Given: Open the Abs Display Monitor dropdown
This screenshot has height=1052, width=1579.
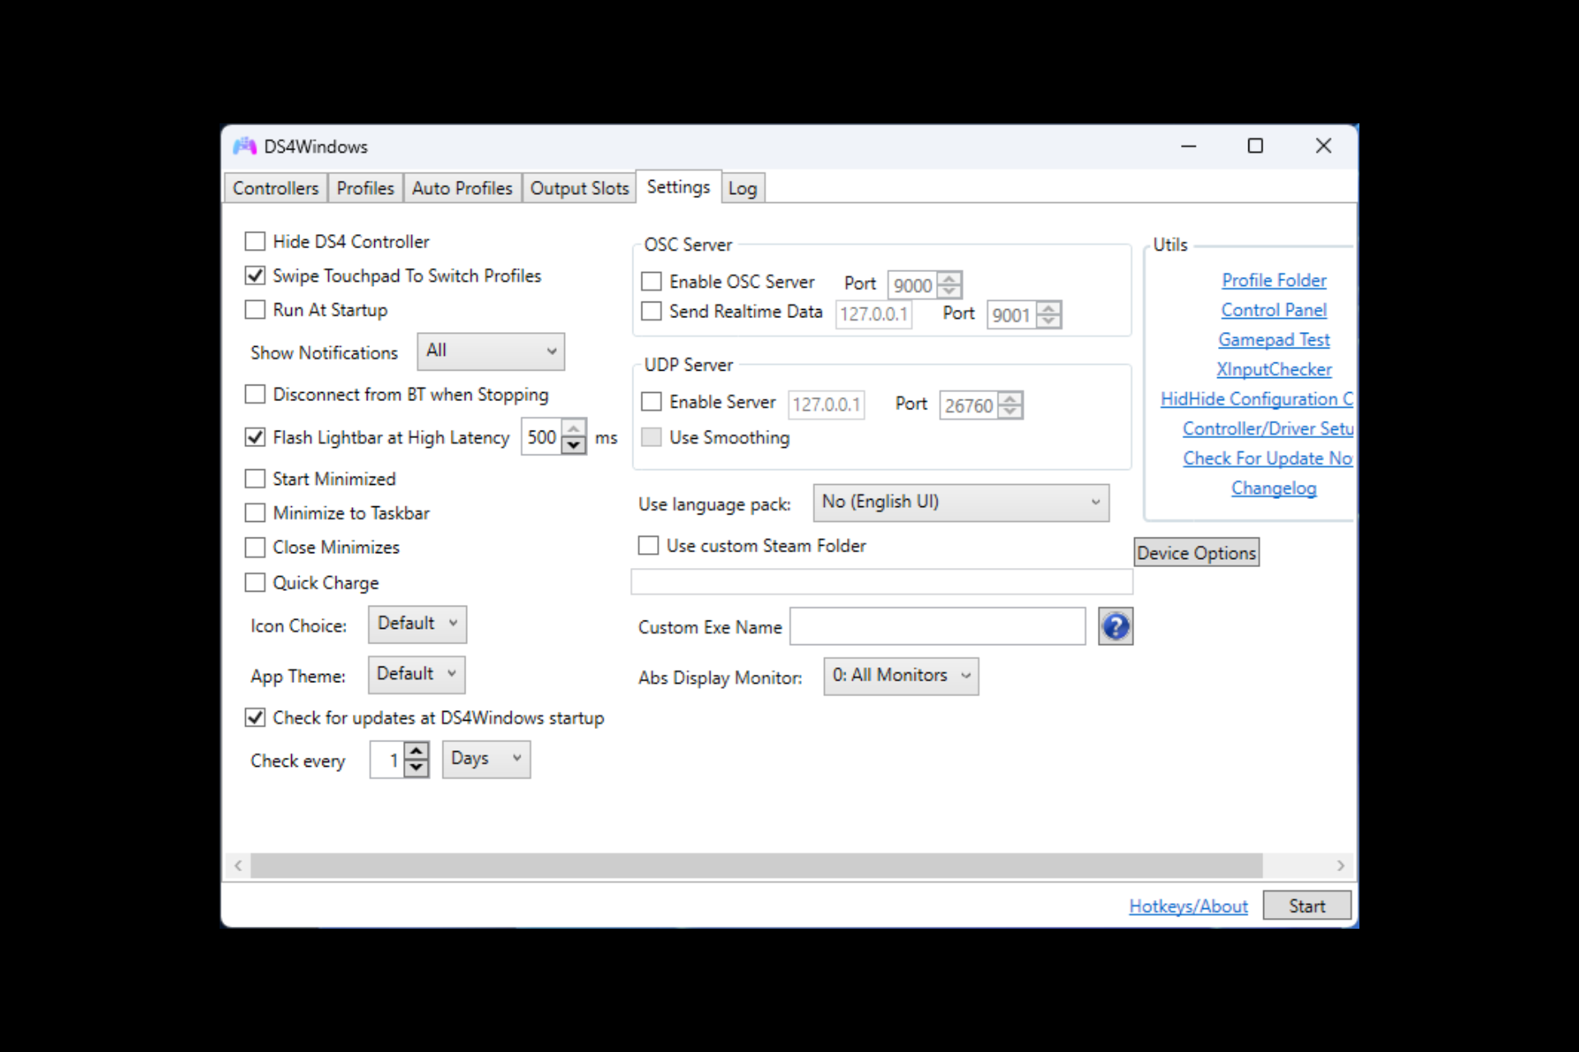Looking at the screenshot, I should [901, 676].
